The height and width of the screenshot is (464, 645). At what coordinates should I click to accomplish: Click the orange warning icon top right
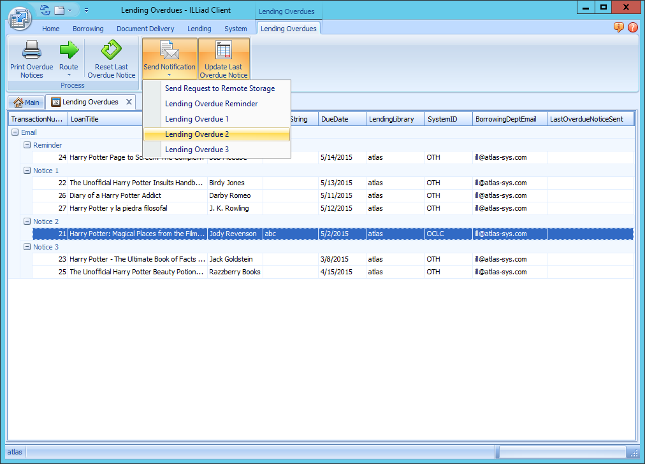618,28
